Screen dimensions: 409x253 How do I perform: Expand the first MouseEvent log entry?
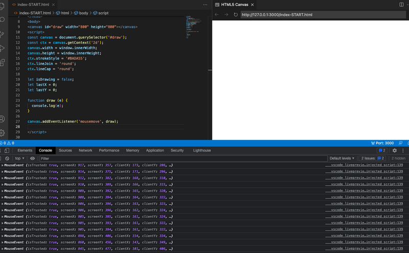tap(3, 165)
